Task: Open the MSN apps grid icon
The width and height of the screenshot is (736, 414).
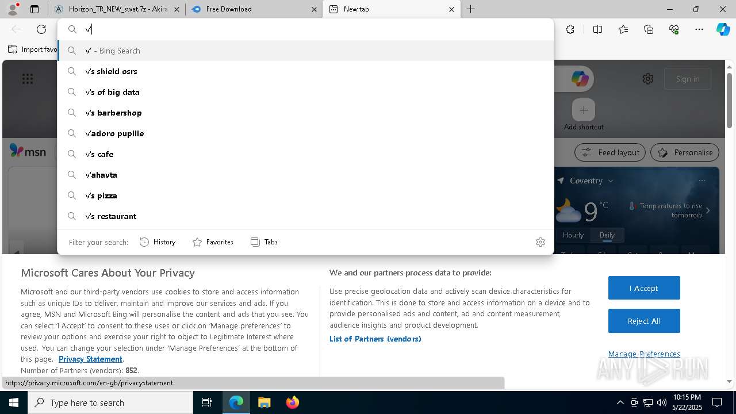Action: 28,79
